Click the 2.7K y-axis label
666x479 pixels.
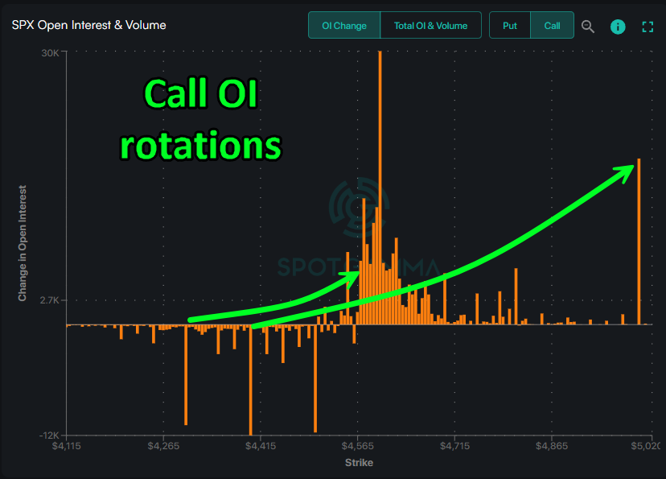(49, 300)
